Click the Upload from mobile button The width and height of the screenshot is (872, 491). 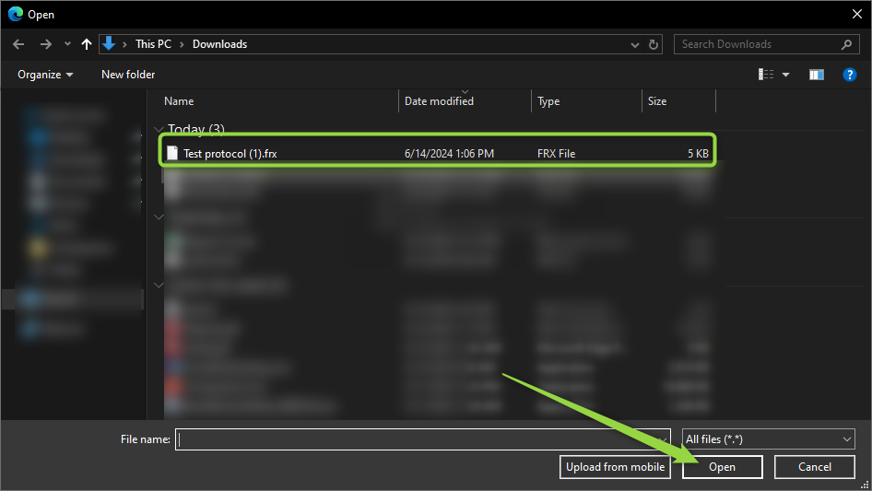[x=615, y=467]
